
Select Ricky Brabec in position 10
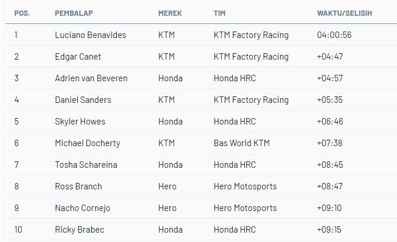[x=79, y=230]
